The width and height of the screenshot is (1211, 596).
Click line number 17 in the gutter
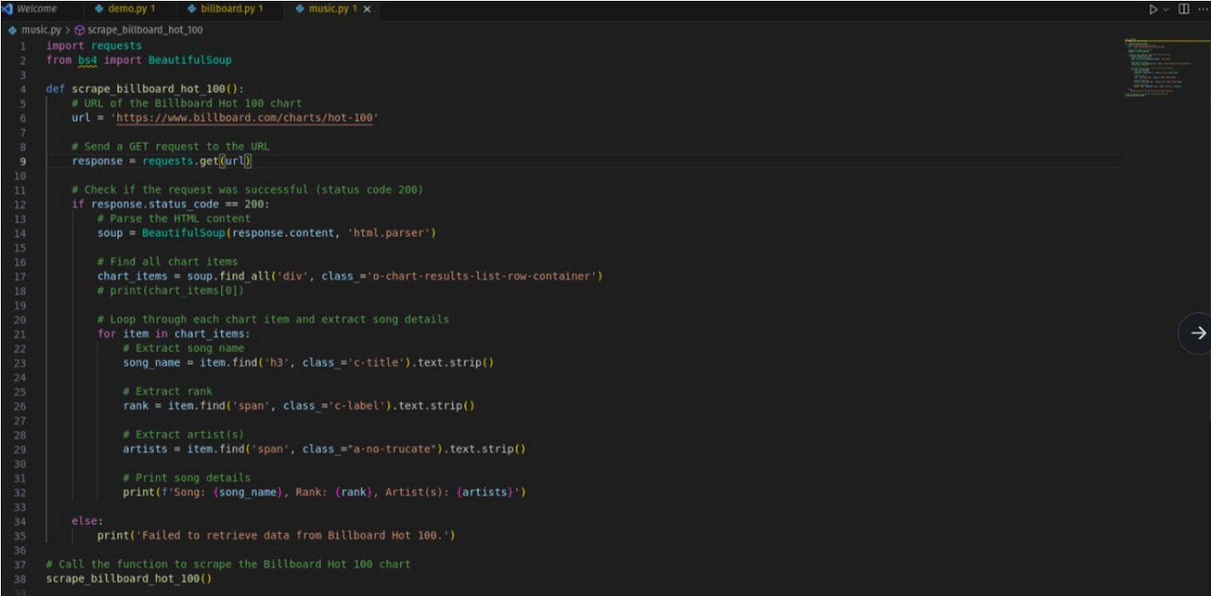pyautogui.click(x=21, y=276)
